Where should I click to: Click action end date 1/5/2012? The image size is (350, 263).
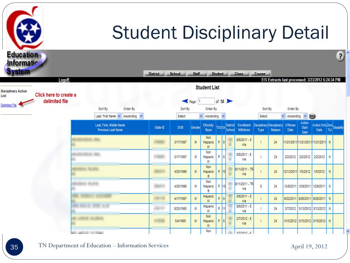pyautogui.click(x=319, y=172)
